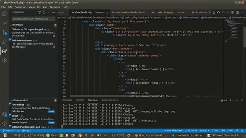Open editor more actions ellipsis

click(242, 12)
